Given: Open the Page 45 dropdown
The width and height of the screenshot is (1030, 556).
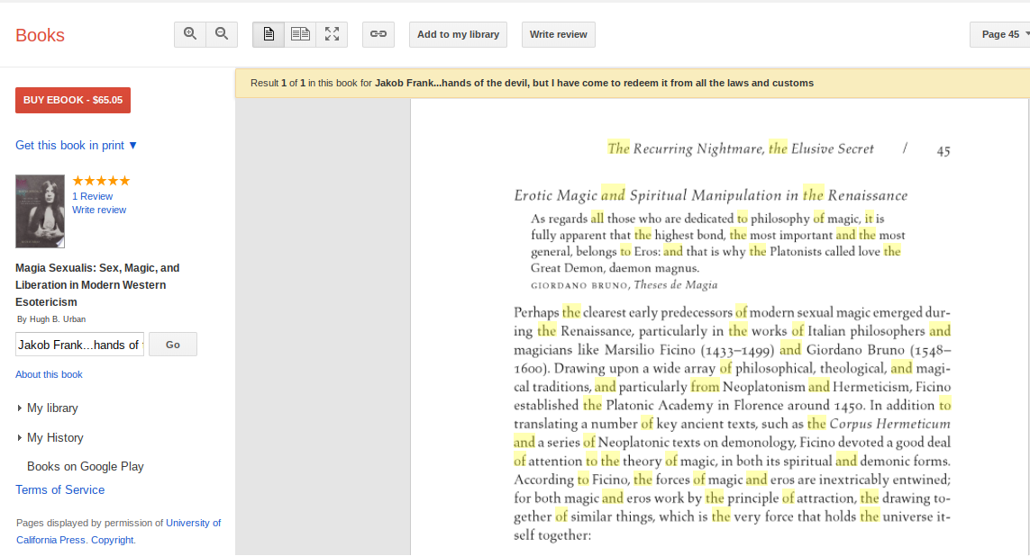Looking at the screenshot, I should pyautogui.click(x=1001, y=34).
